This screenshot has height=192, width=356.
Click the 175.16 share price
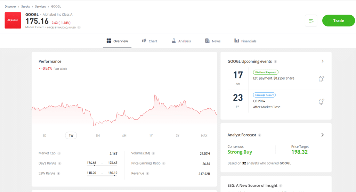(x=37, y=21)
